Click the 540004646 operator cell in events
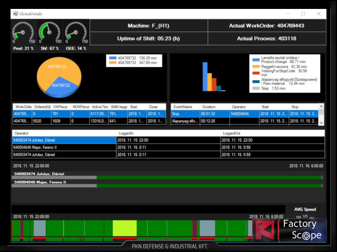The width and height of the screenshot is (337, 252). (x=244, y=114)
